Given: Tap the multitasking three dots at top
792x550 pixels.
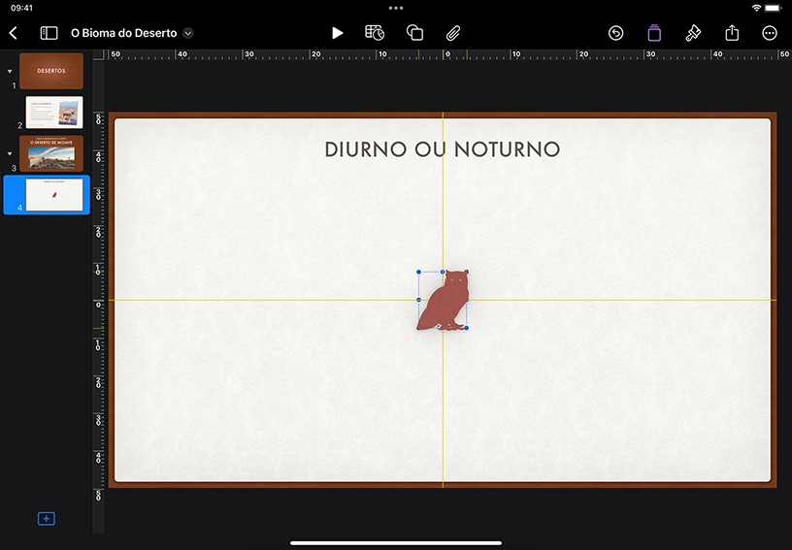Looking at the screenshot, I should (396, 8).
